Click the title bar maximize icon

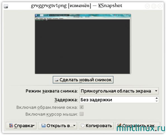click(154, 6)
